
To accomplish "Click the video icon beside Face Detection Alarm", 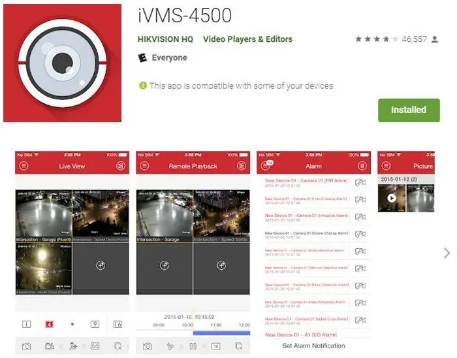I will 360,285.
